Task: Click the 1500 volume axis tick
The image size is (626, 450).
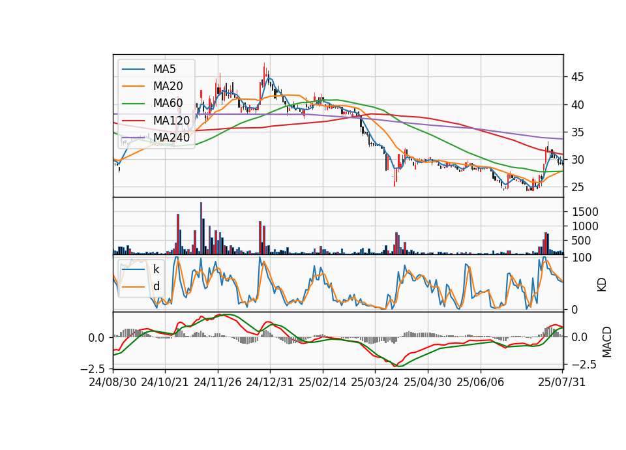Action: [586, 212]
